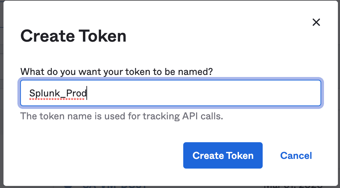Click the word API in the helper text

[x=190, y=116]
